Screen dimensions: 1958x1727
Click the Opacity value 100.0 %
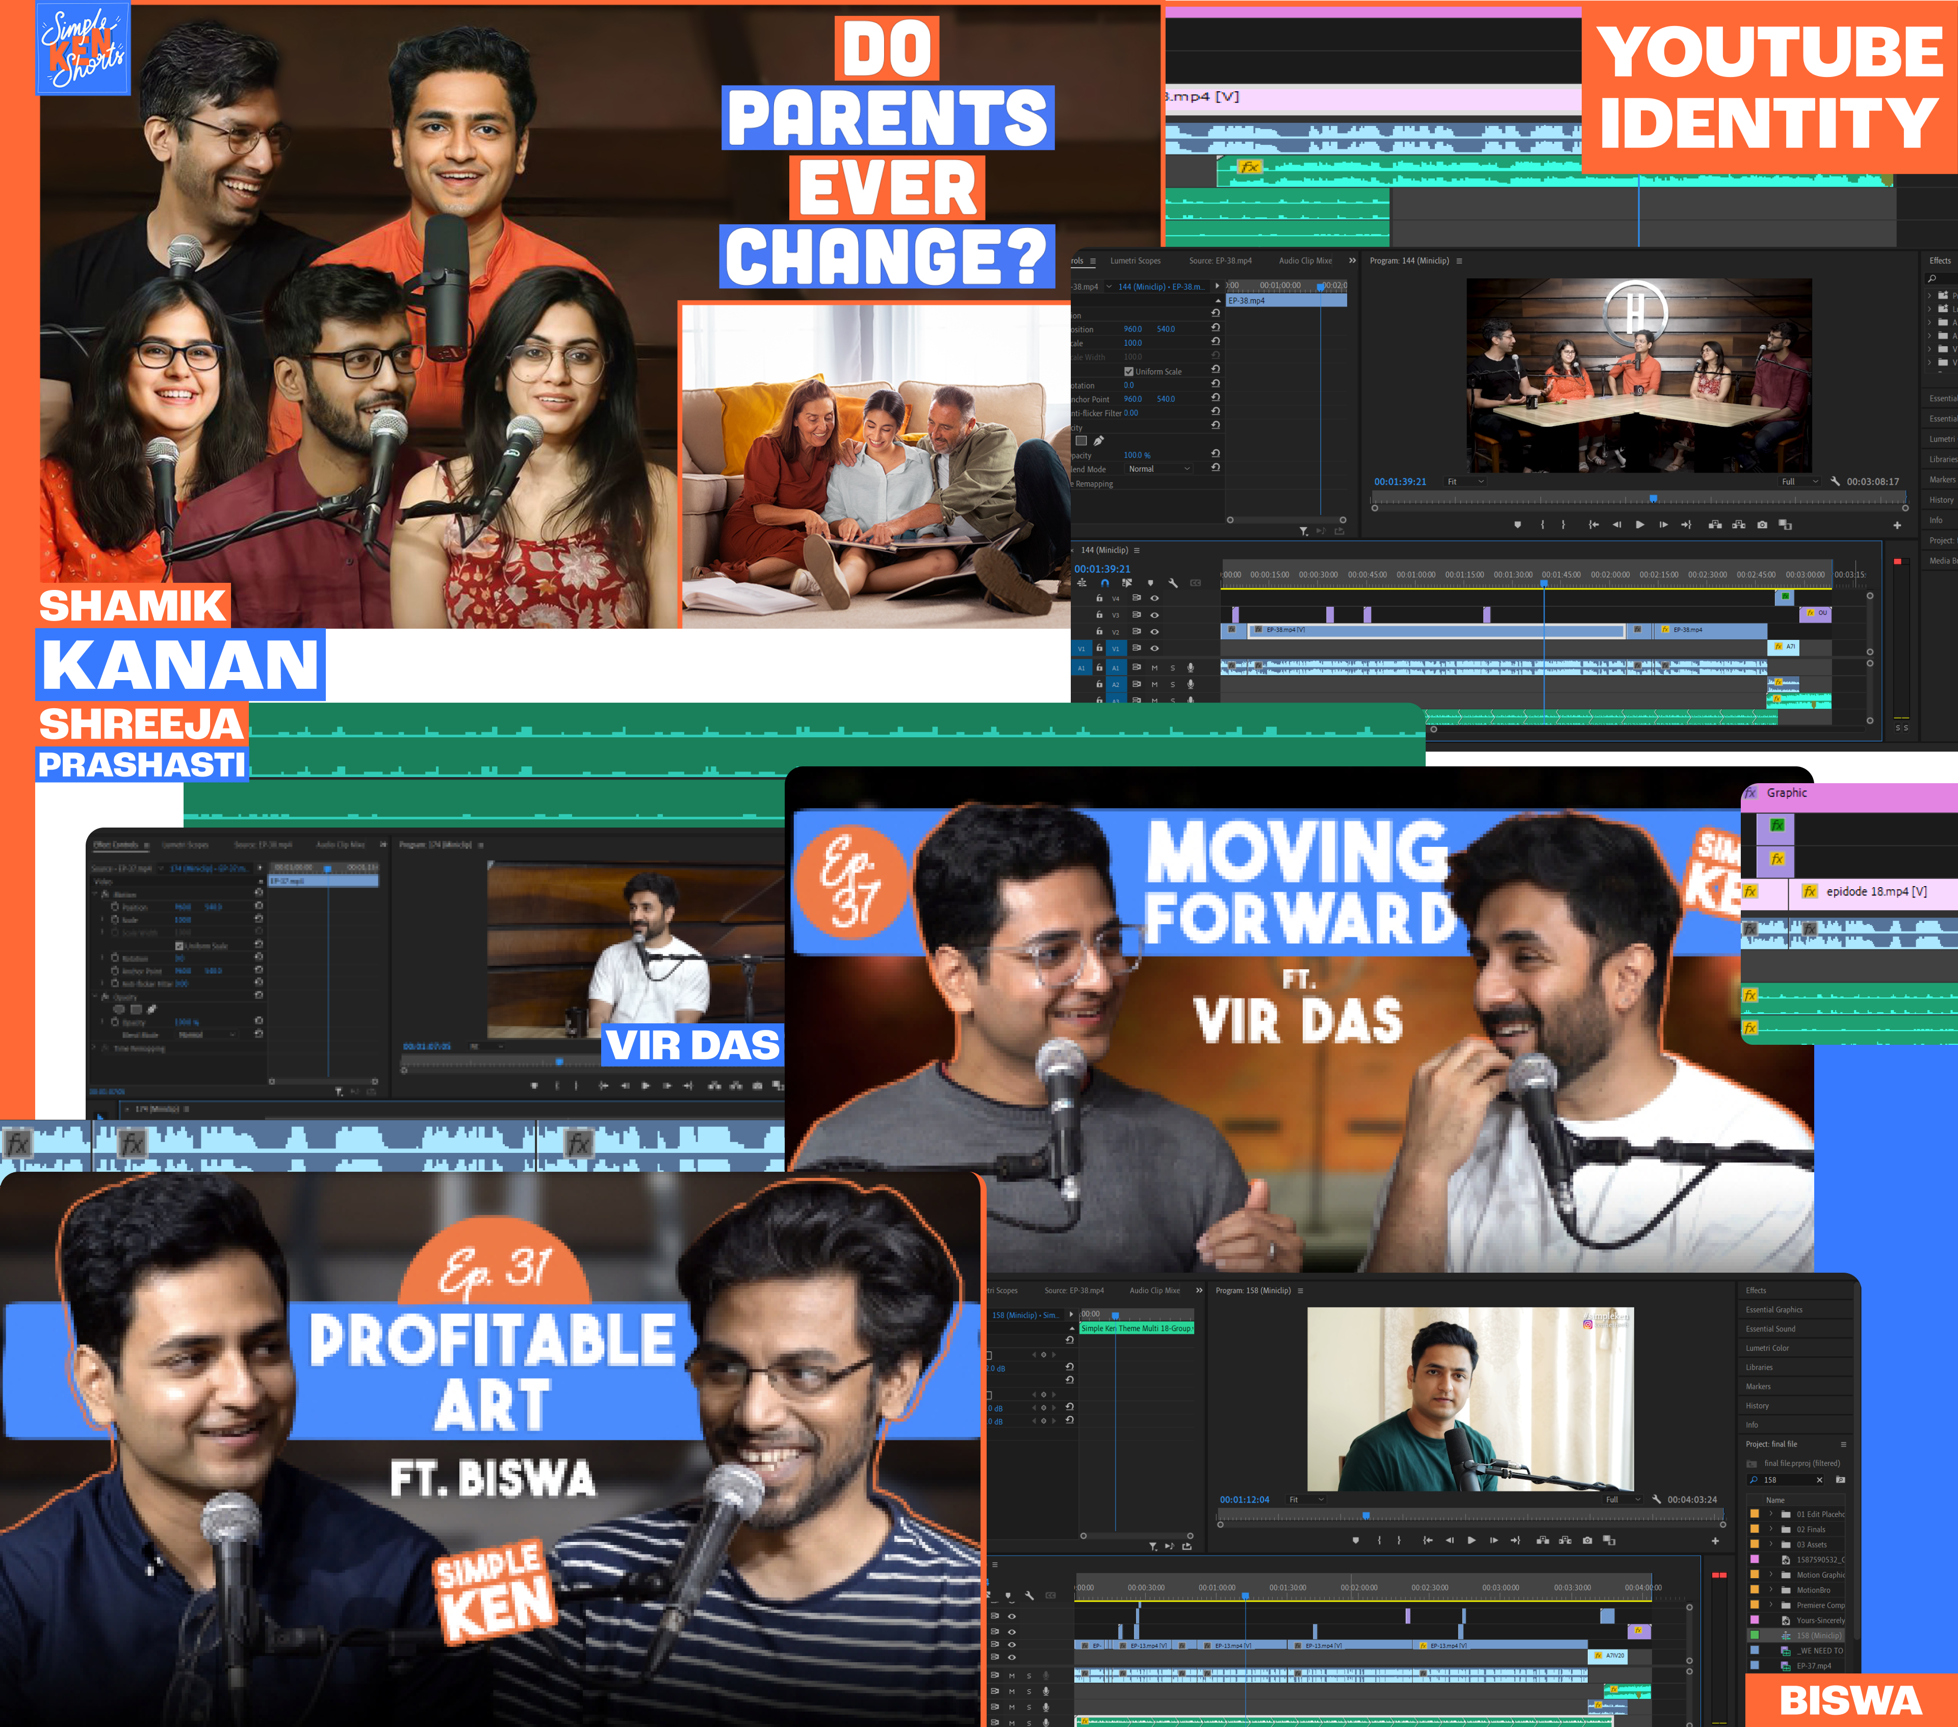pos(1137,456)
